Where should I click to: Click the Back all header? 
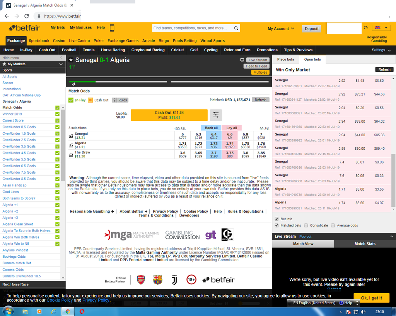(x=211, y=128)
